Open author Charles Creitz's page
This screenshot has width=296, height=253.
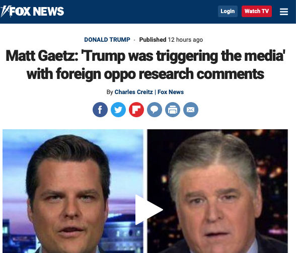coord(134,92)
